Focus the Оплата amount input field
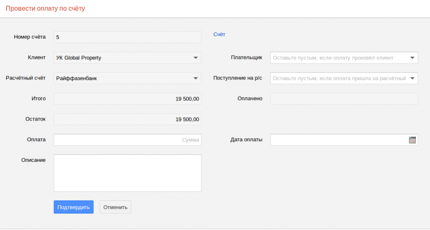 coord(127,140)
